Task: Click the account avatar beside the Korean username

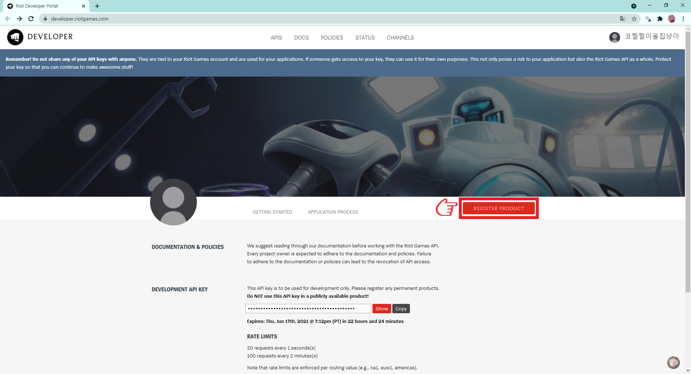Action: click(x=615, y=37)
